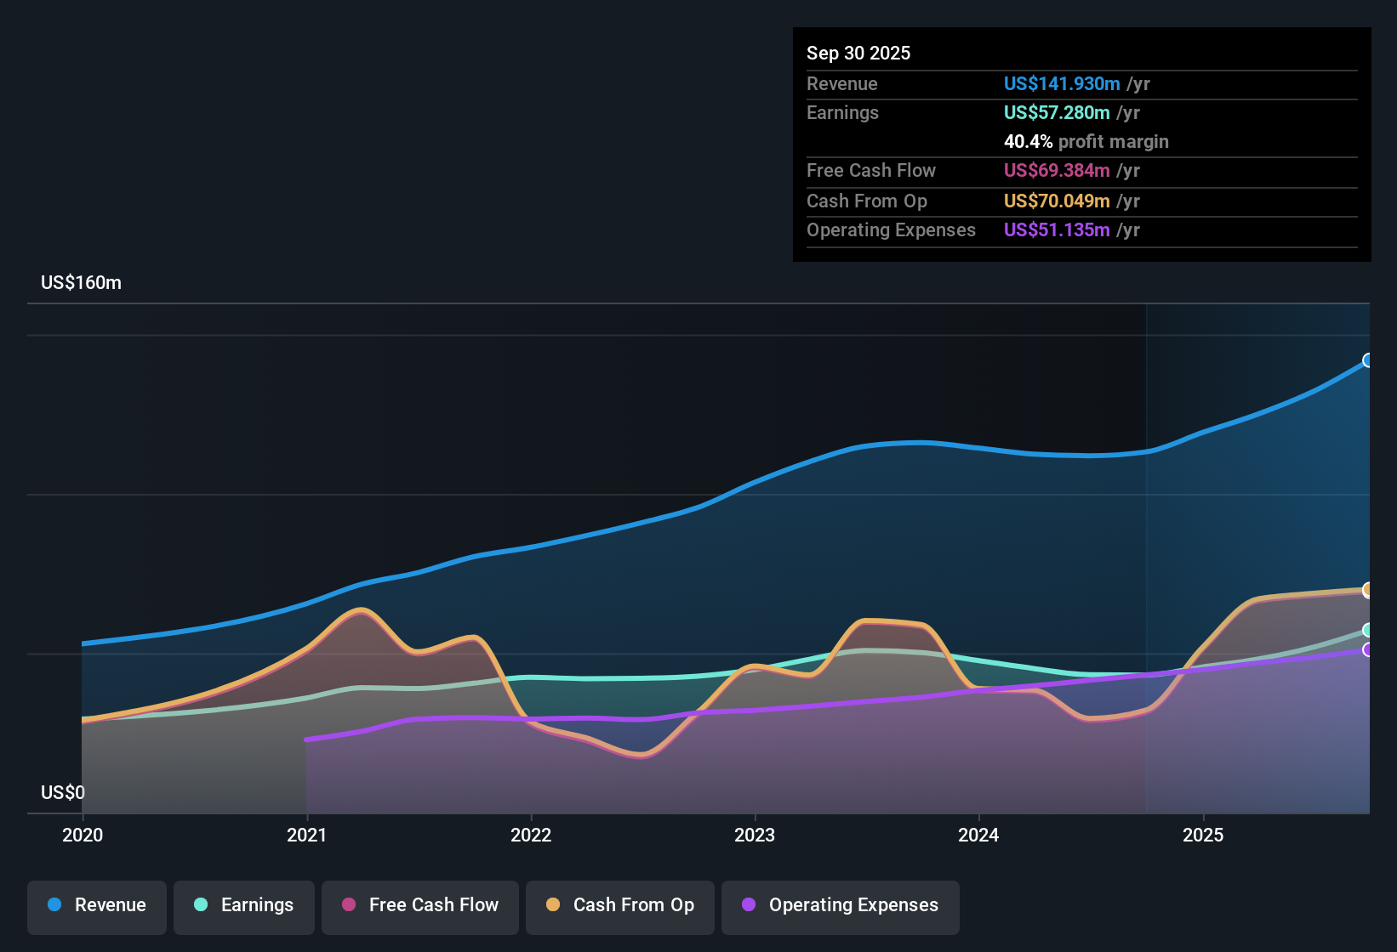
Task: Click the 2022 x-axis label
Action: [x=531, y=835]
